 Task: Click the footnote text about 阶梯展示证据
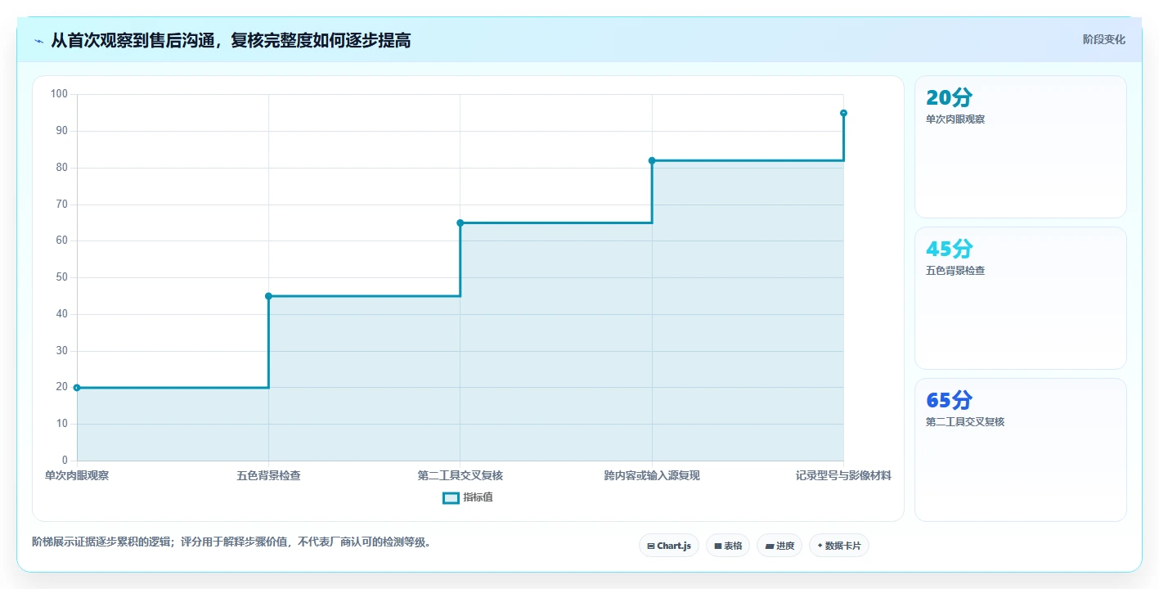click(x=231, y=542)
